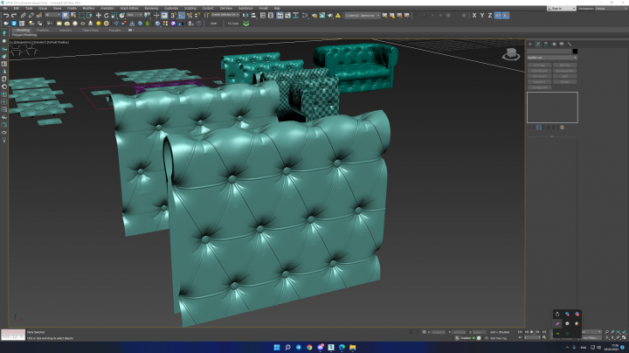Toggle the X axis constraint
This screenshot has width=629, height=353.
click(474, 15)
